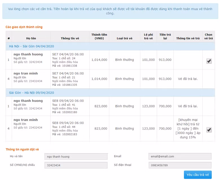
Task: Click the "Thông tin vé trả" column header
Action: 188,38
